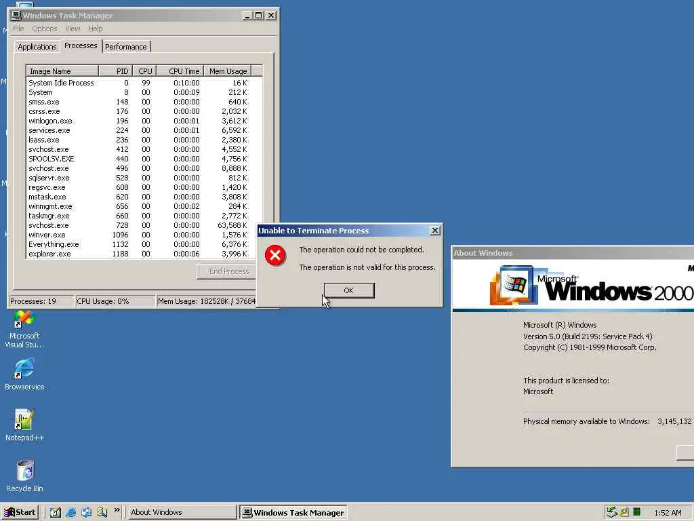The height and width of the screenshot is (521, 694).
Task: Click the CPU Usage status bar entry
Action: [115, 301]
